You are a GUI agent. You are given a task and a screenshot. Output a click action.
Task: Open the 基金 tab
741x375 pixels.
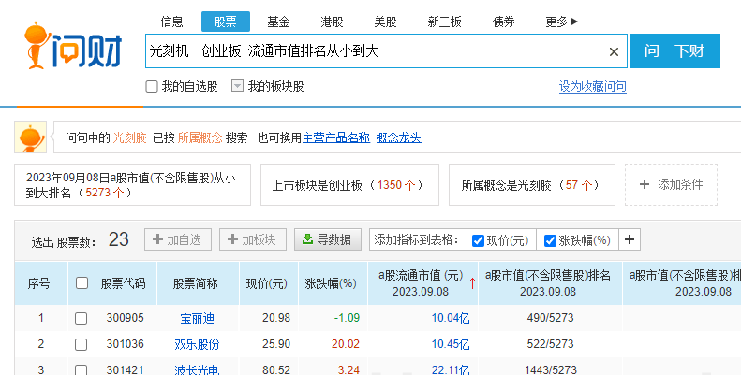[278, 22]
